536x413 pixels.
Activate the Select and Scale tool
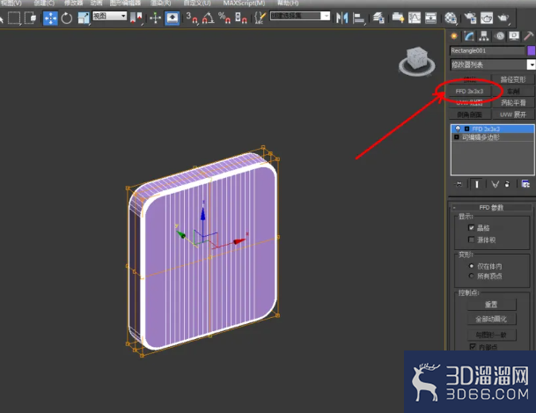click(84, 18)
